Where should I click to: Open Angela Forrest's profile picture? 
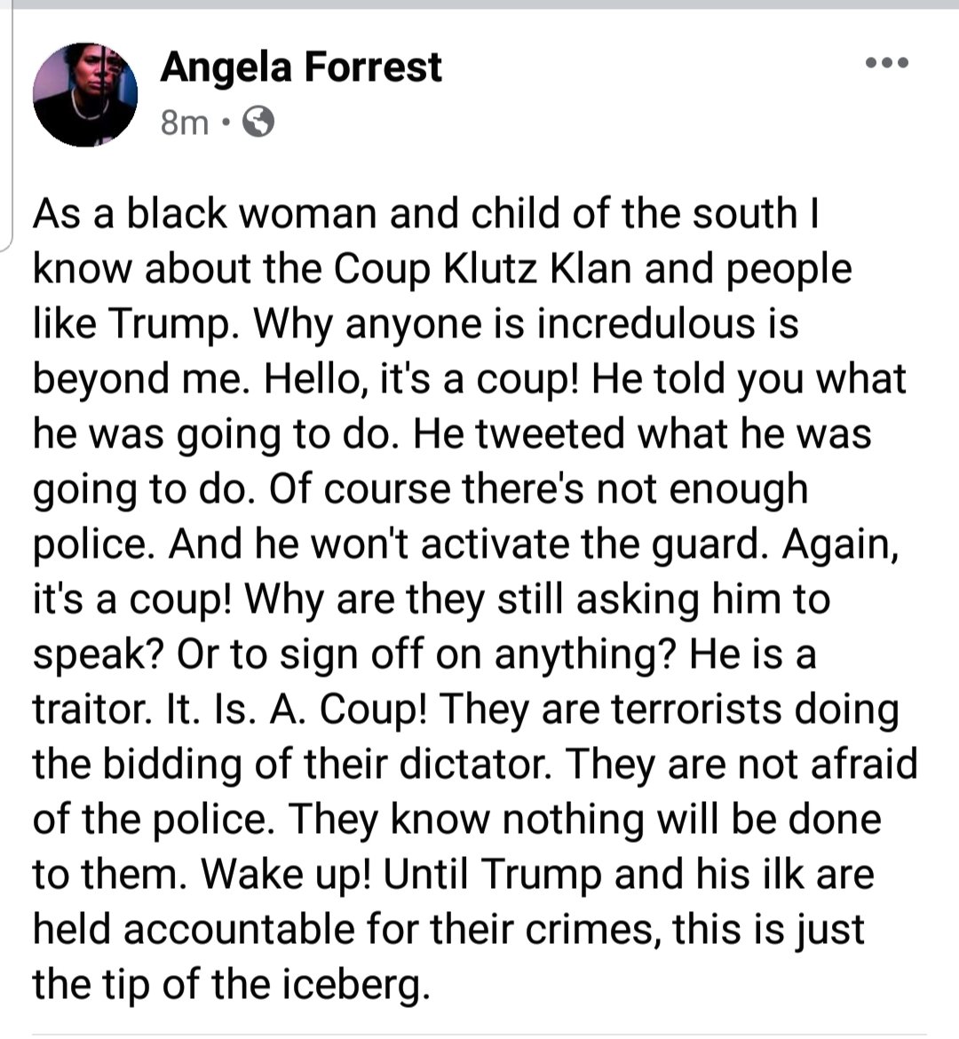[x=85, y=95]
